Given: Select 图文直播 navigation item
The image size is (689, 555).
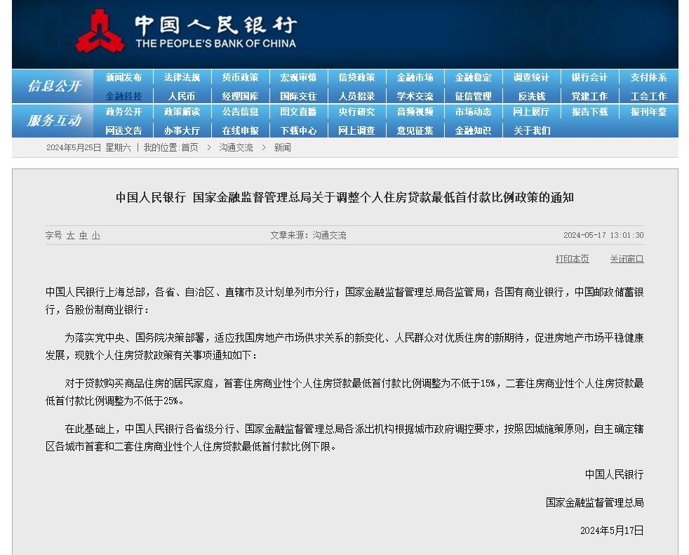Looking at the screenshot, I should (298, 112).
